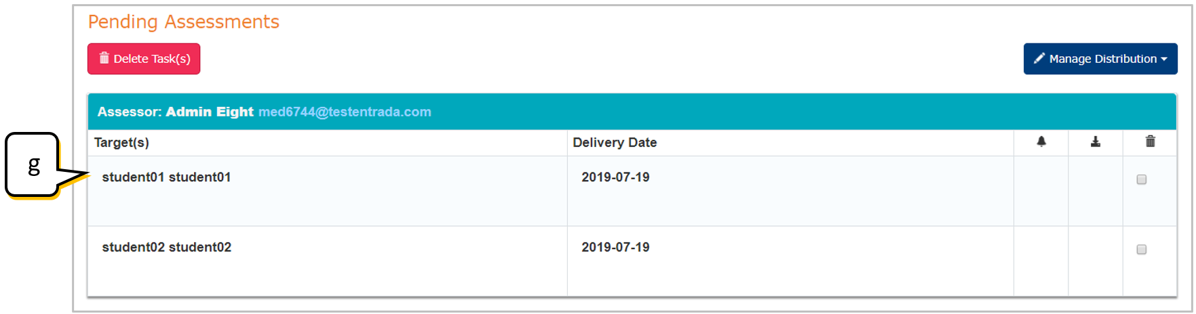Open the med6744@testentrada.com email link
Viewport: 1196px width, 314px height.
[345, 112]
